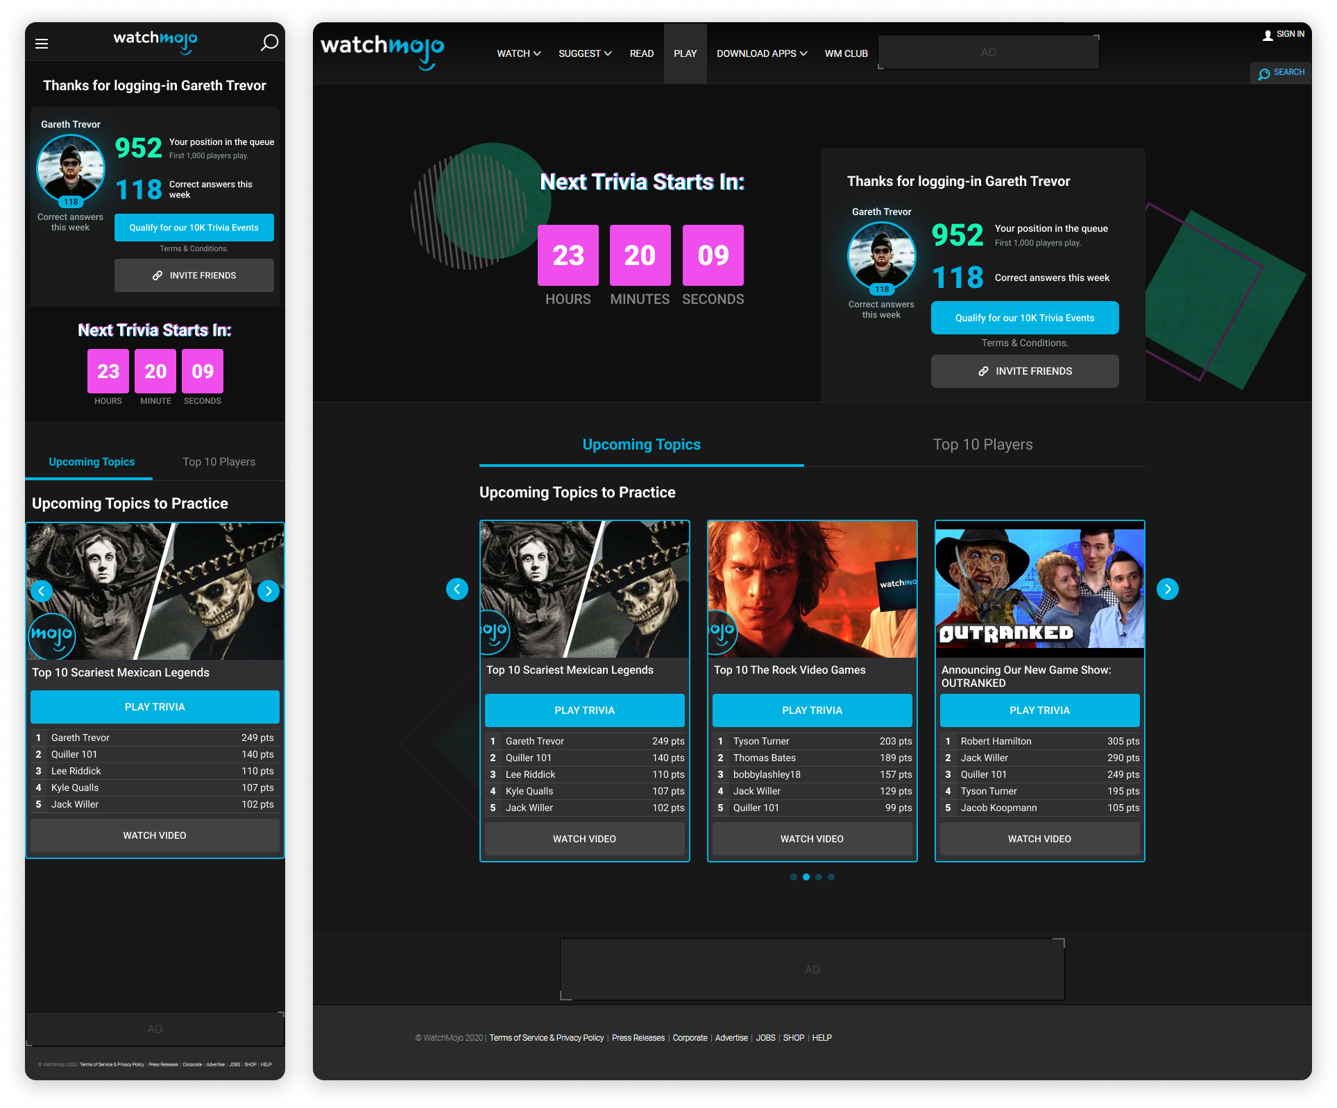Click mobile carousel previous arrow
This screenshot has height=1108, width=1337.
point(42,591)
